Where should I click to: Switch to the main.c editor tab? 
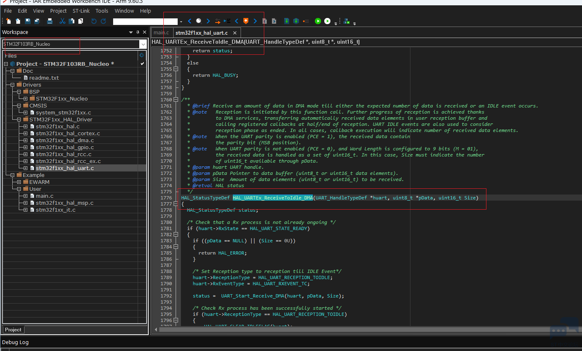pos(161,33)
